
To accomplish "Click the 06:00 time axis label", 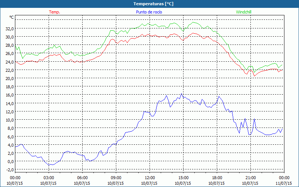I will pyautogui.click(x=82, y=178).
